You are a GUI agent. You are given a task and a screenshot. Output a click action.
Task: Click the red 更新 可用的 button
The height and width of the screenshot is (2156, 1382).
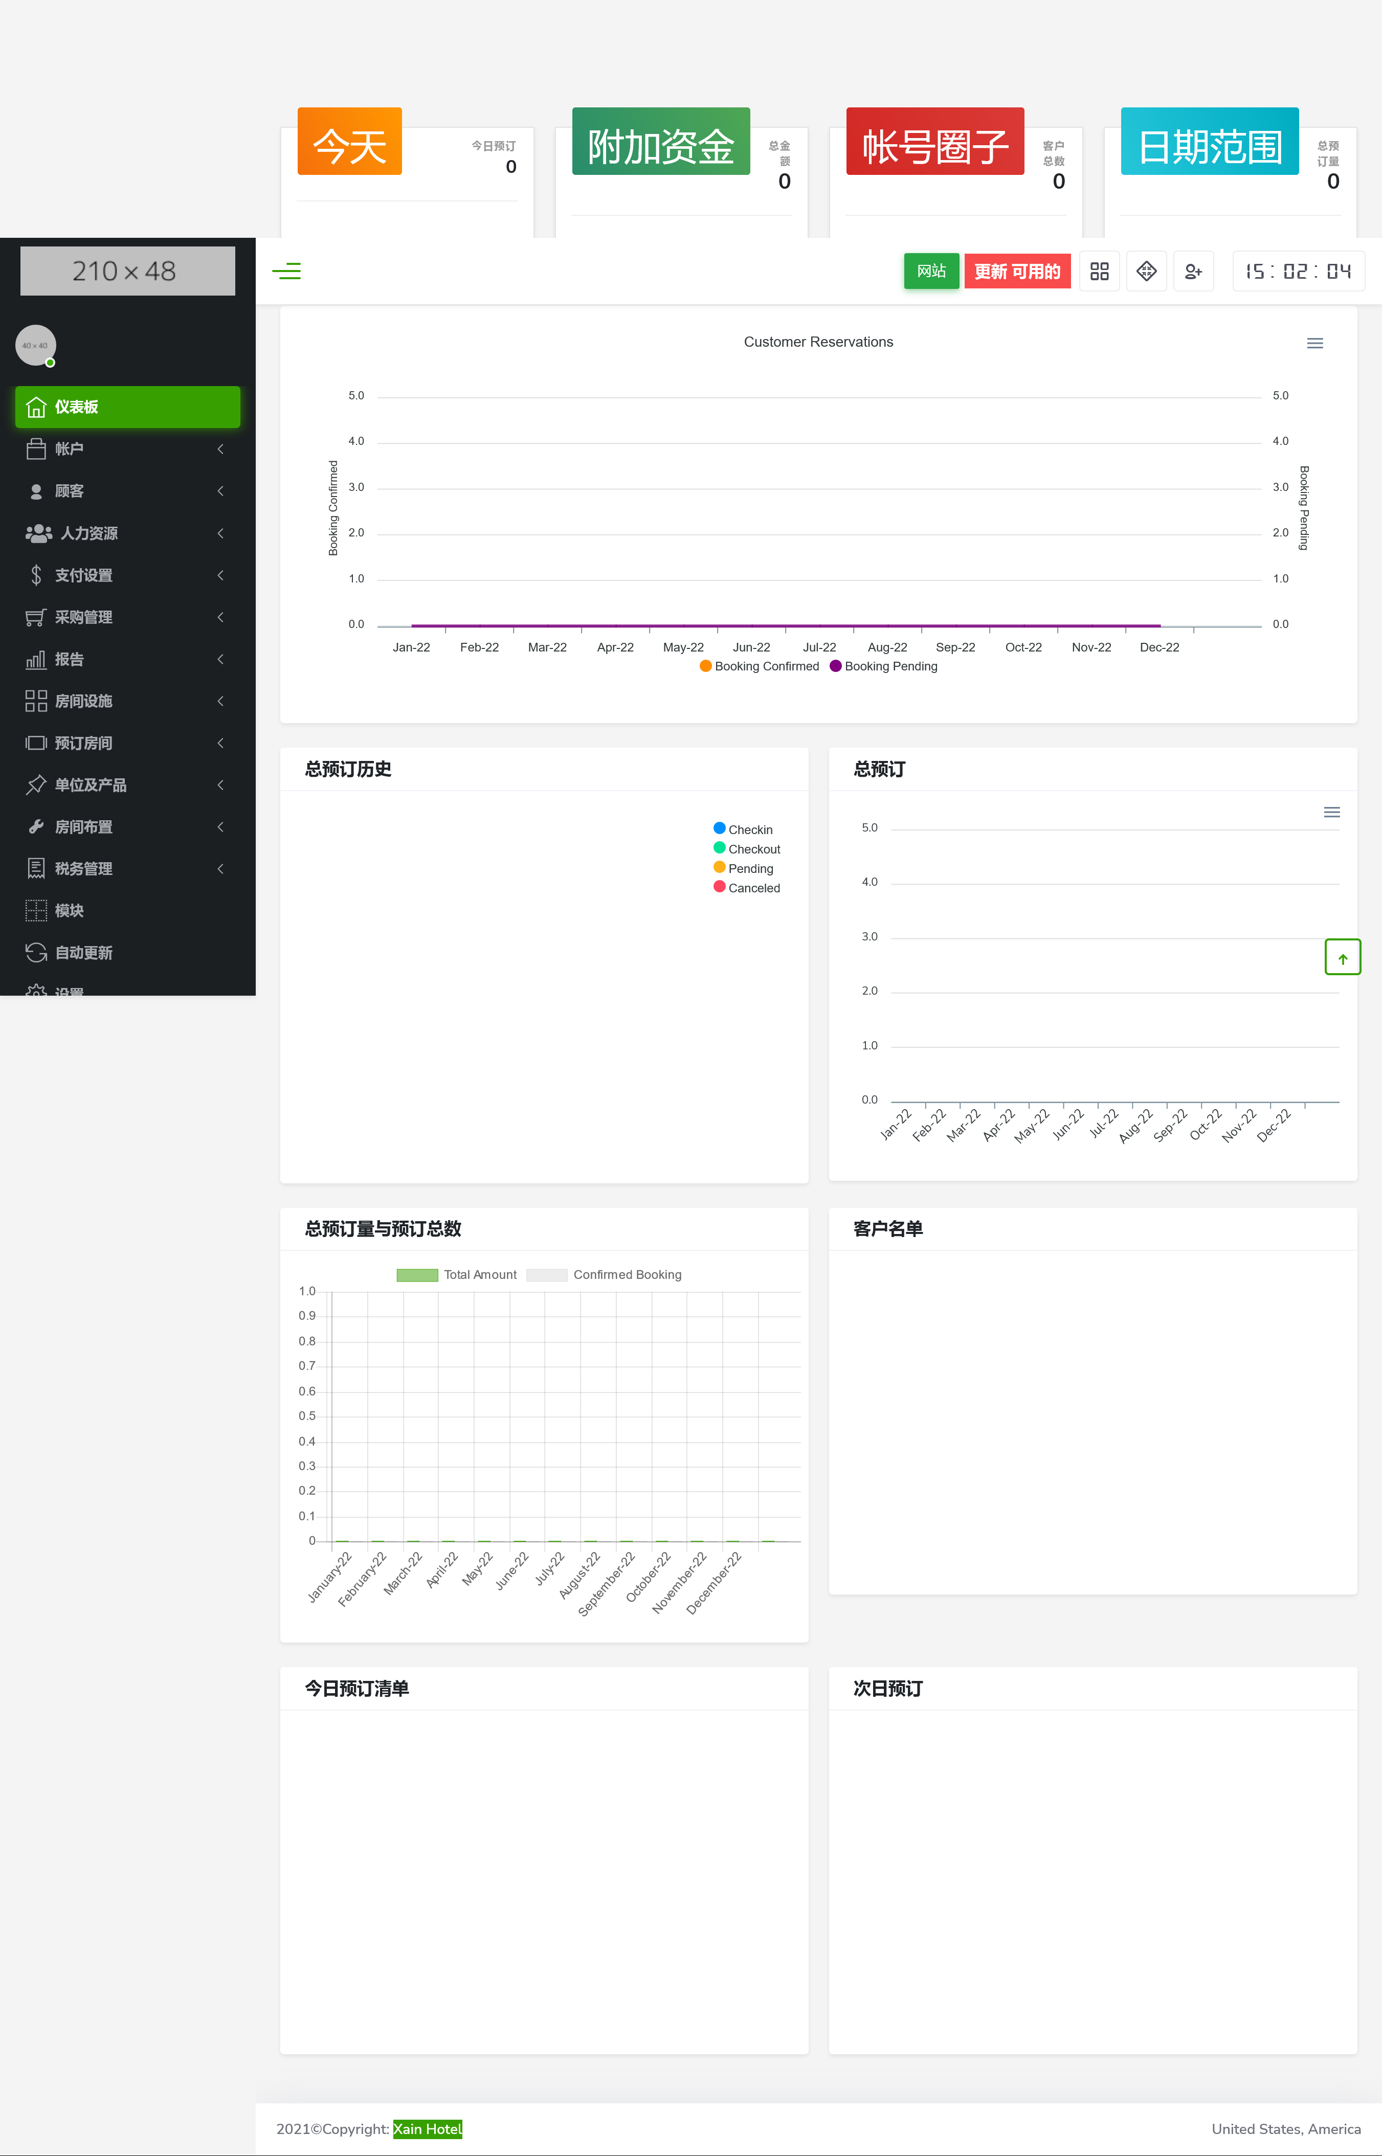[x=1017, y=271]
